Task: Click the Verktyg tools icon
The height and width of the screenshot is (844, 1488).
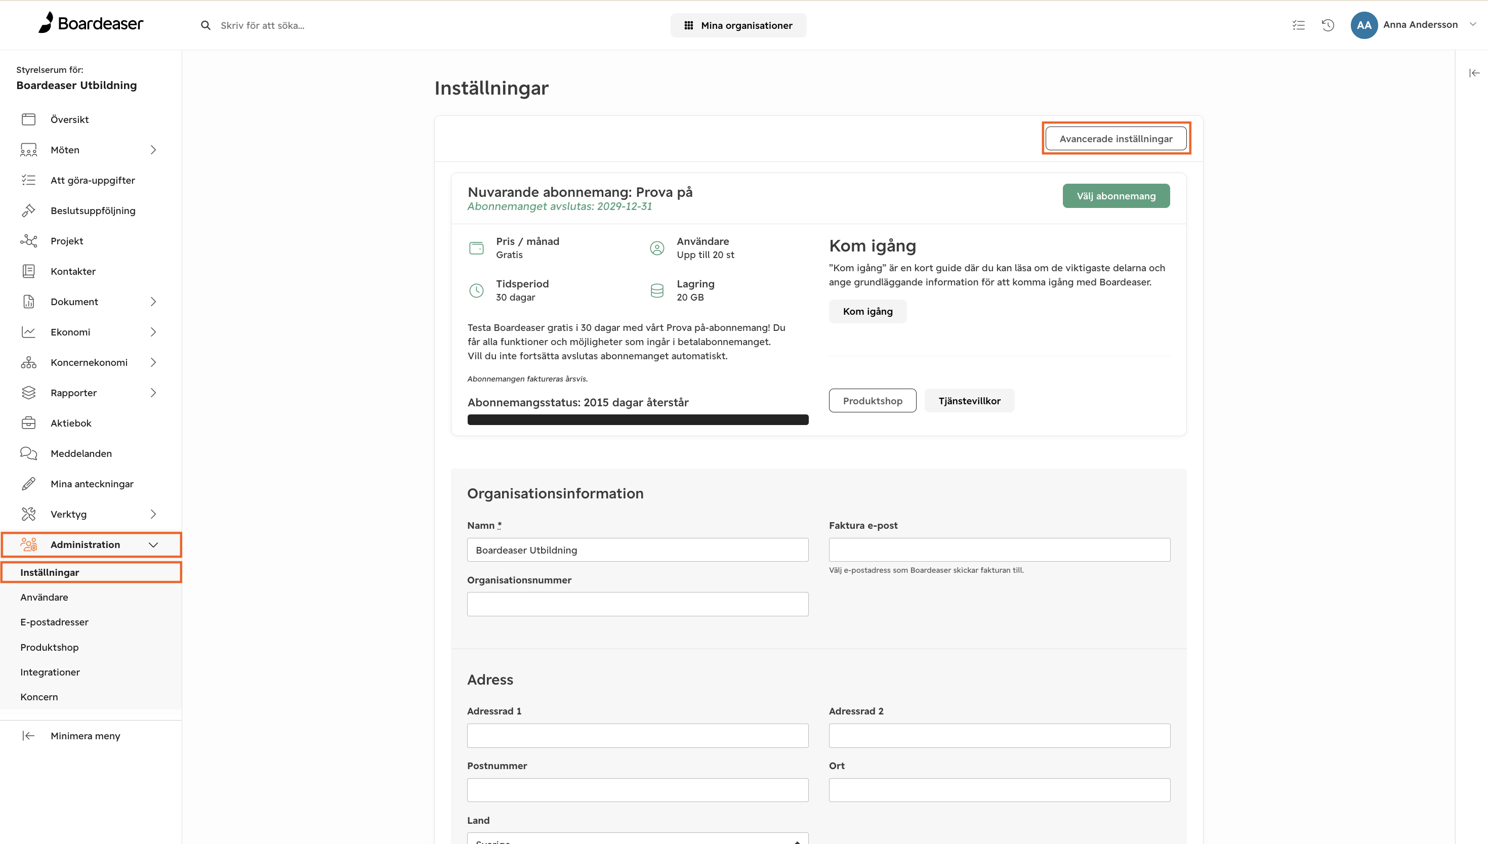Action: pyautogui.click(x=28, y=514)
